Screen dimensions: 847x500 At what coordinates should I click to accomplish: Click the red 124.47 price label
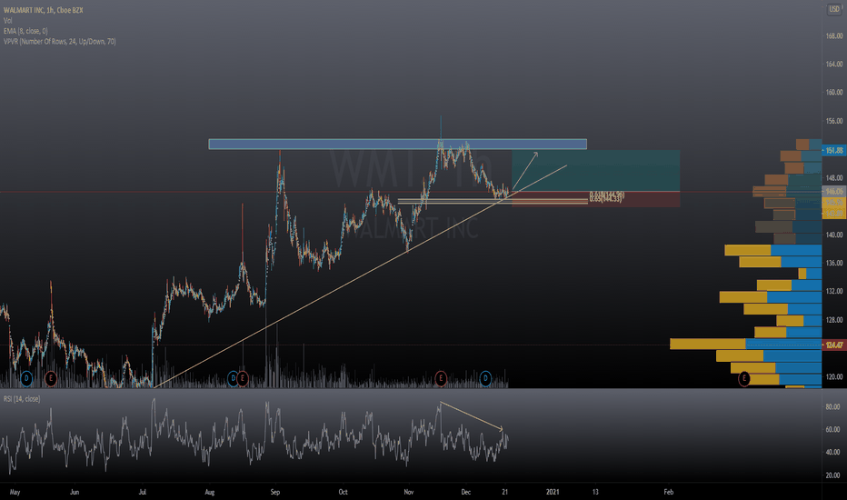(x=834, y=345)
